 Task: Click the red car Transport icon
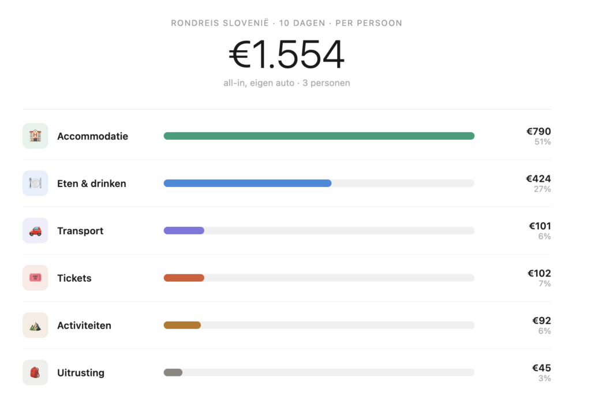[35, 231]
